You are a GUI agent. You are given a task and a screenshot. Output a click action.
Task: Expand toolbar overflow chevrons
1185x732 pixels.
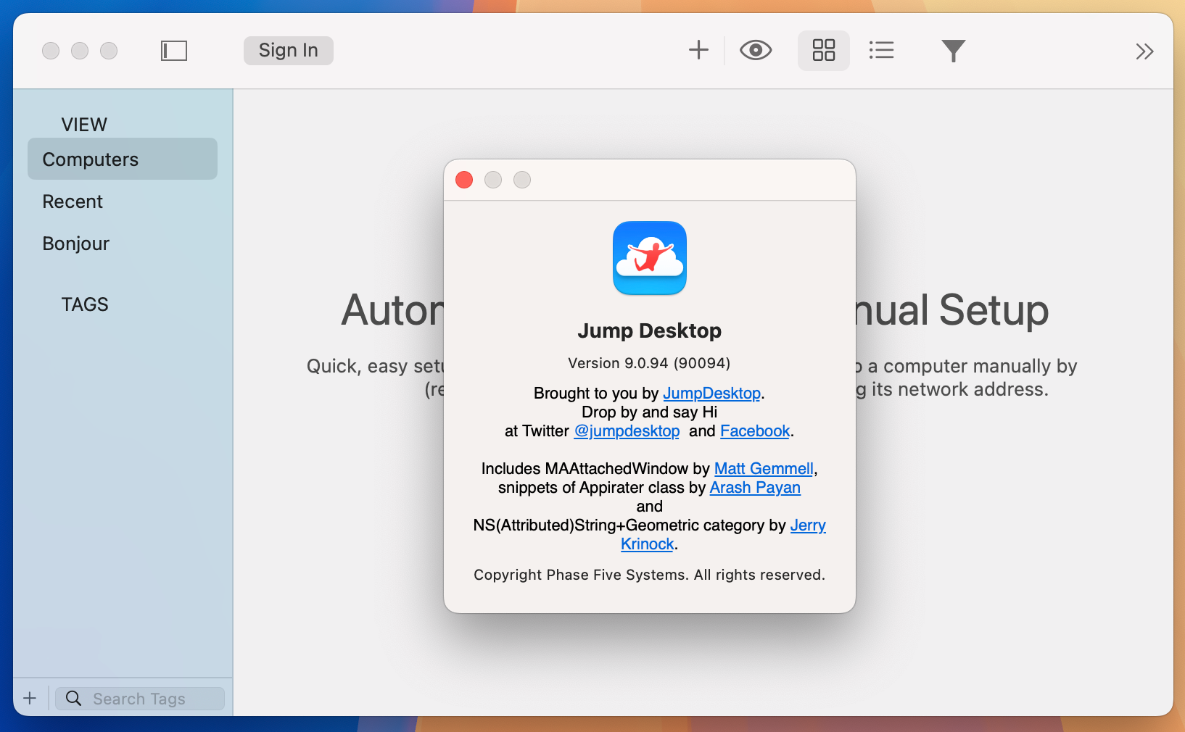tap(1144, 51)
